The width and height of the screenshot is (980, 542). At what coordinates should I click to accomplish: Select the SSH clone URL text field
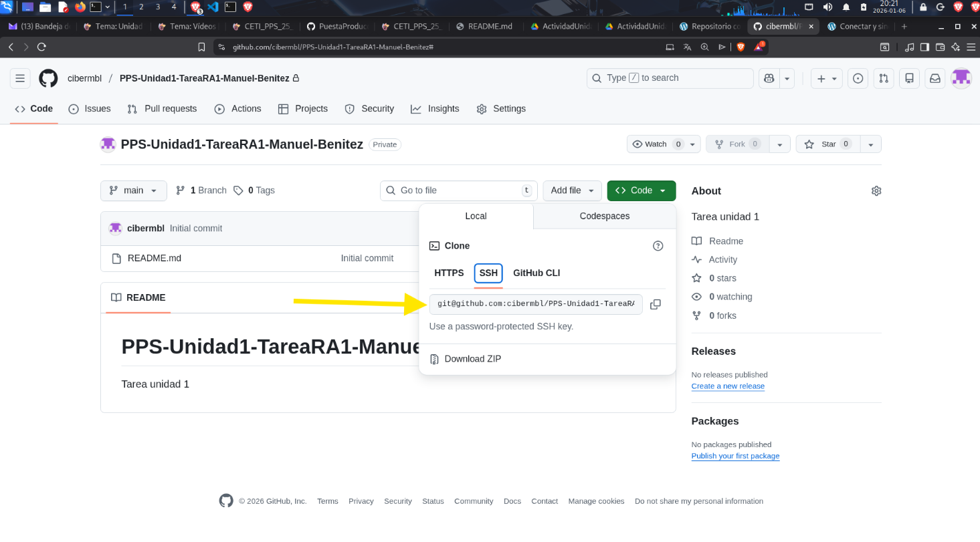pyautogui.click(x=536, y=304)
